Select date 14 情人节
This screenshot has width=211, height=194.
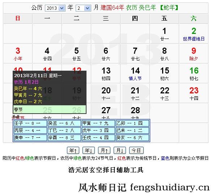[135, 74]
